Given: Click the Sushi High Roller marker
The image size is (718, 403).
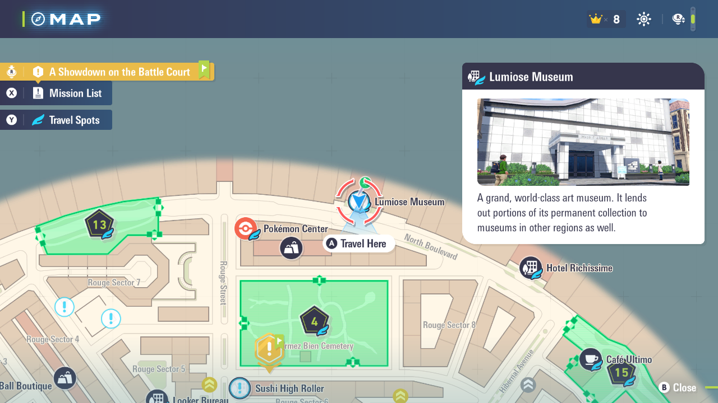Looking at the screenshot, I should (x=240, y=388).
